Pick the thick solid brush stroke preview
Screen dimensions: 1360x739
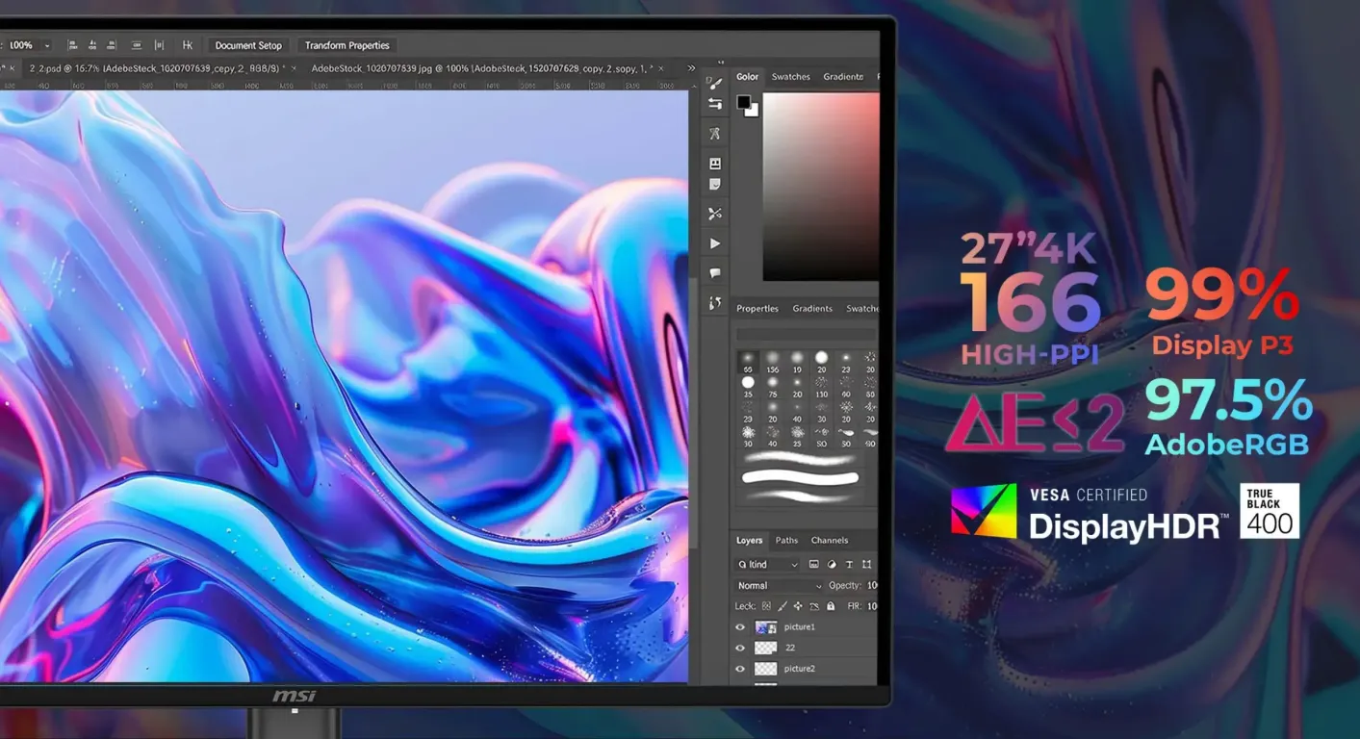pyautogui.click(x=800, y=477)
